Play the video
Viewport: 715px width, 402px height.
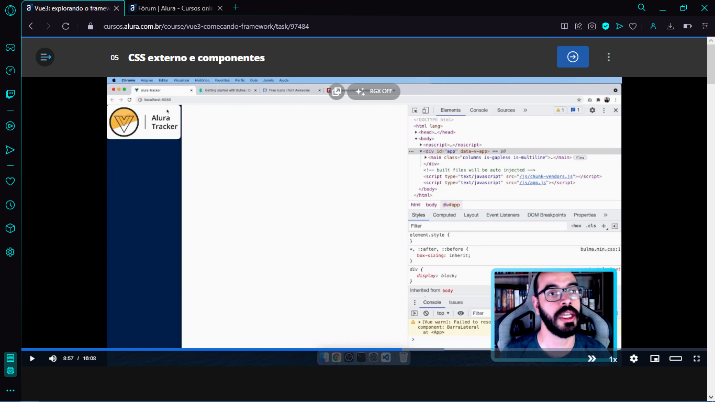pyautogui.click(x=32, y=359)
